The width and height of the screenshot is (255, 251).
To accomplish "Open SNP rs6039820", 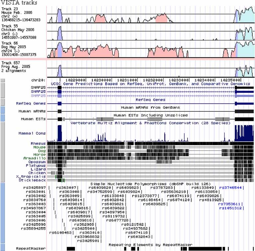I will click(x=100, y=188).
